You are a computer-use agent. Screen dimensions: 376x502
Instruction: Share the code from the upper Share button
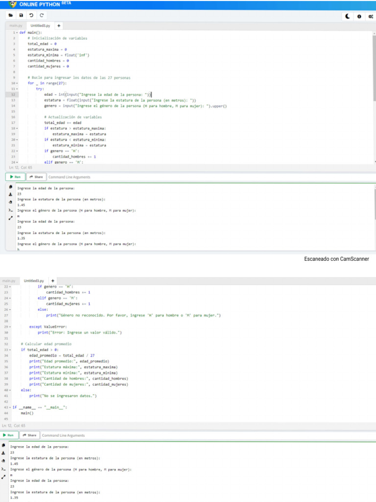[36, 176]
